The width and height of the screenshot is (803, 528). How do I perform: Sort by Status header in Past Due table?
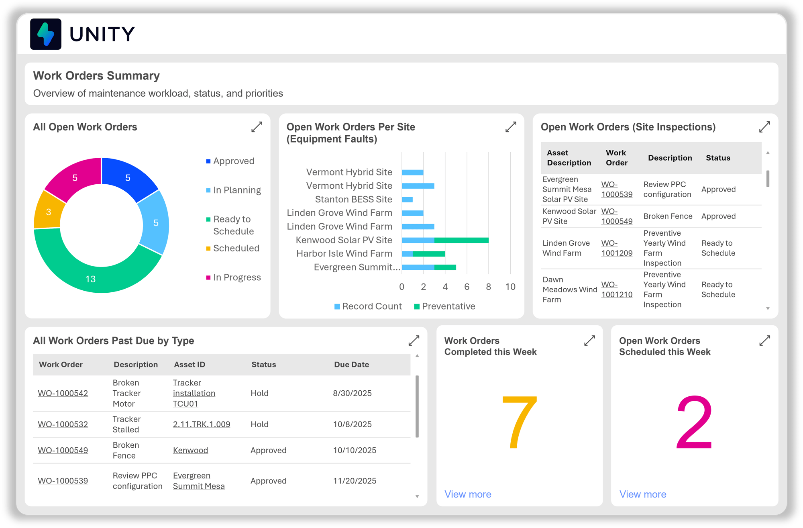(263, 365)
